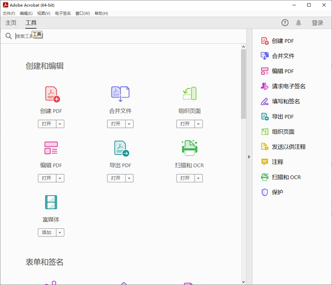332x285 pixels.
Task: Select 创建 PDF icon in right sidebar
Action: (265, 41)
